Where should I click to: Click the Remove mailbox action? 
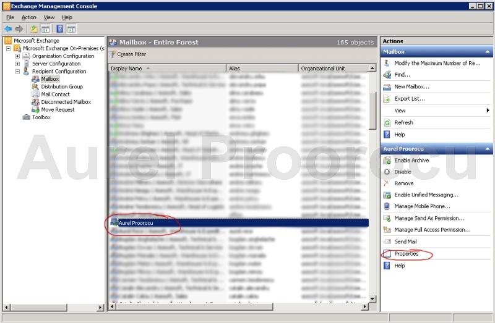pos(404,183)
